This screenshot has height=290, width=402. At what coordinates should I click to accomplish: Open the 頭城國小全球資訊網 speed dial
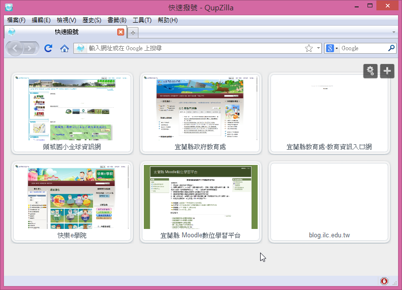(72, 113)
